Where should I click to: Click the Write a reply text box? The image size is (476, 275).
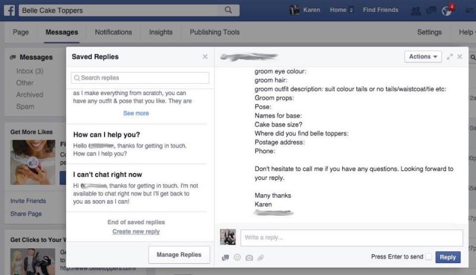(x=352, y=238)
